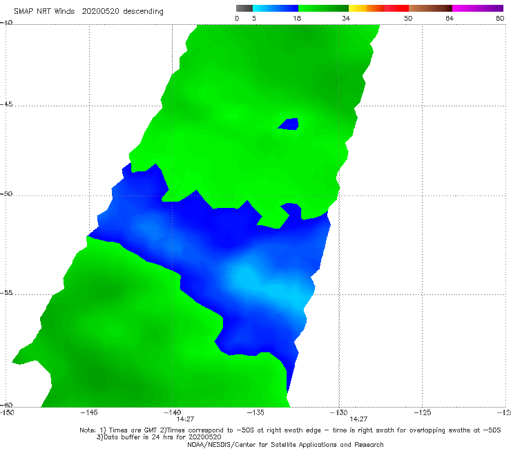Click the color bar label '64'
511x449 pixels.
click(450, 19)
